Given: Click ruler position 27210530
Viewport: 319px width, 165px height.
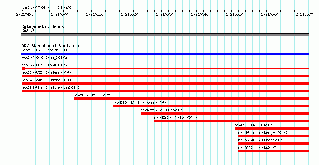Looking at the screenshot, I should pos(165,14).
